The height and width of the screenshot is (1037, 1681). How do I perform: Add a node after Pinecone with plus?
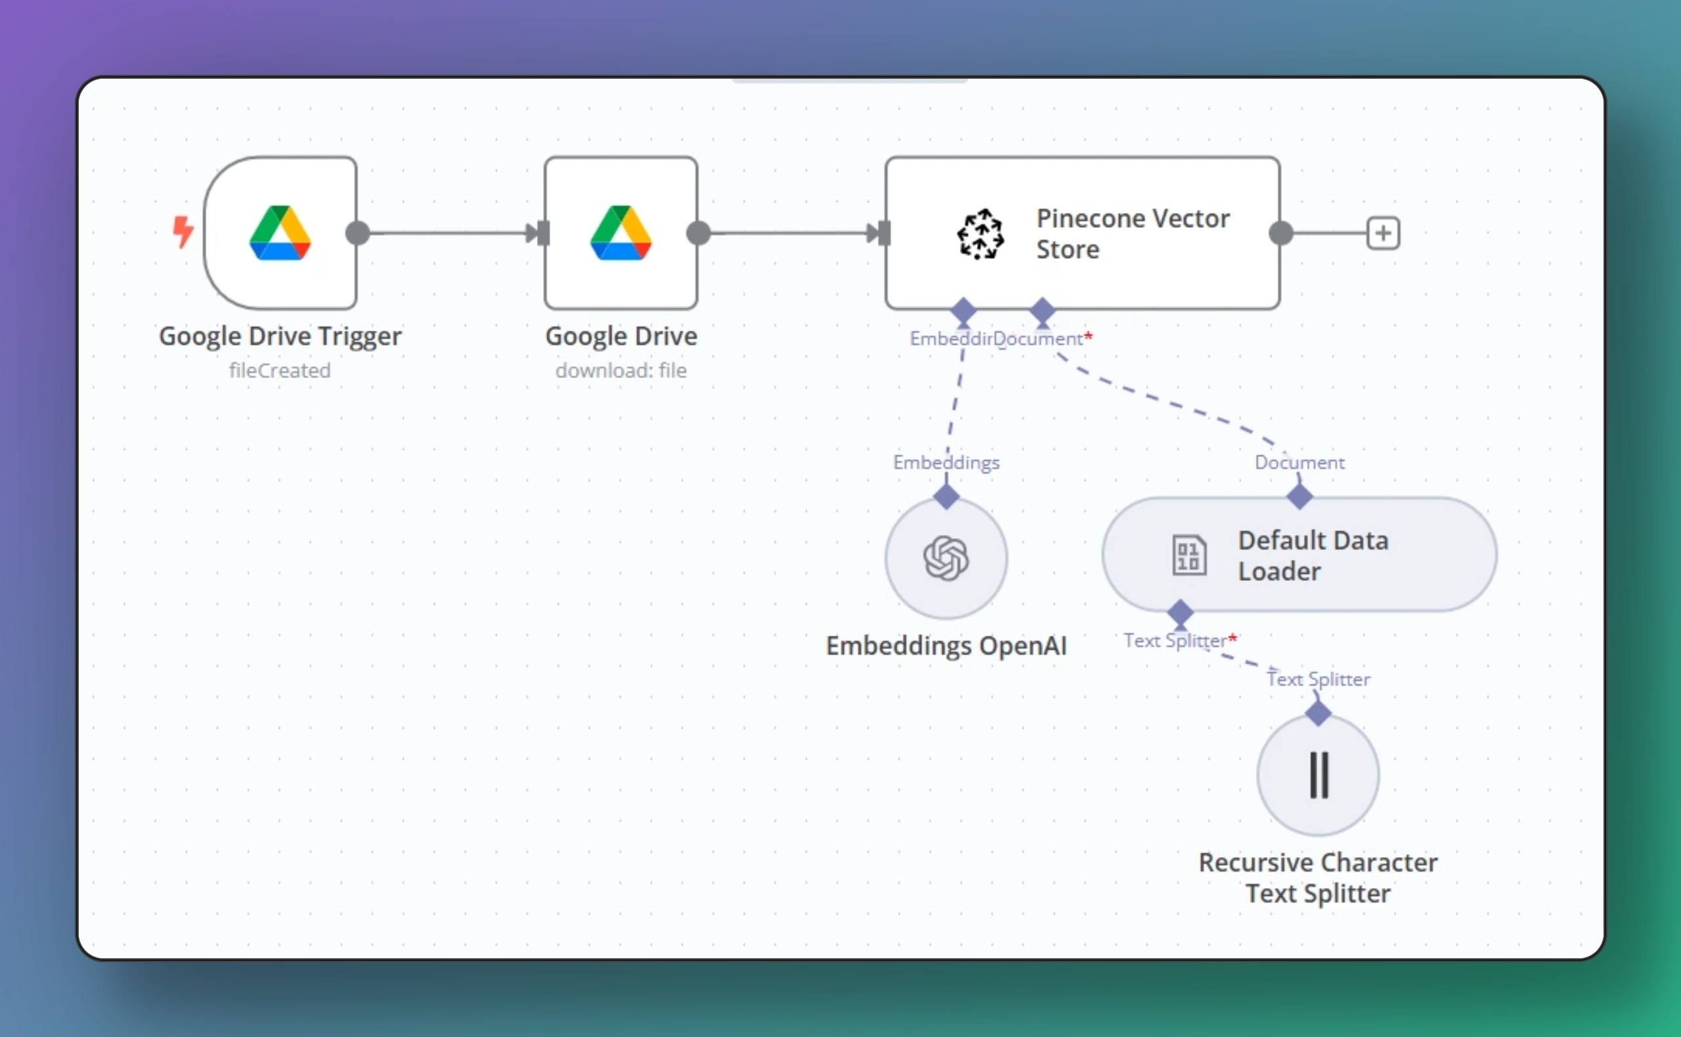click(x=1384, y=233)
